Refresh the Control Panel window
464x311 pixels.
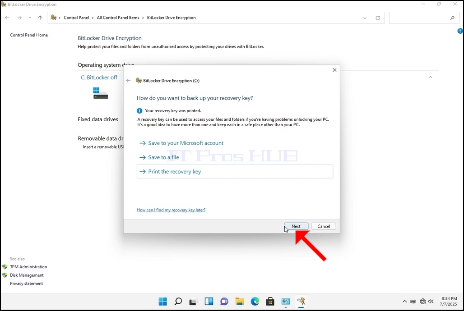378,18
